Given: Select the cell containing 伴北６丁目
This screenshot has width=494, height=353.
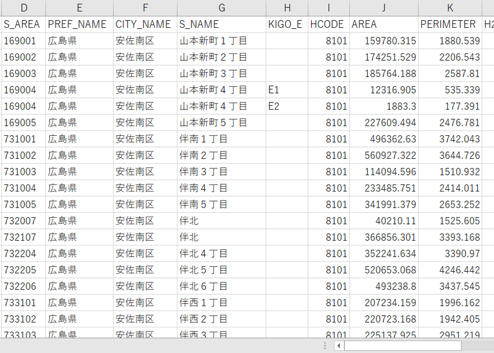Looking at the screenshot, I should [x=221, y=287].
